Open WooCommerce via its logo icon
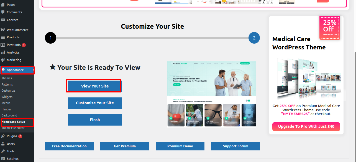 [x=3, y=30]
